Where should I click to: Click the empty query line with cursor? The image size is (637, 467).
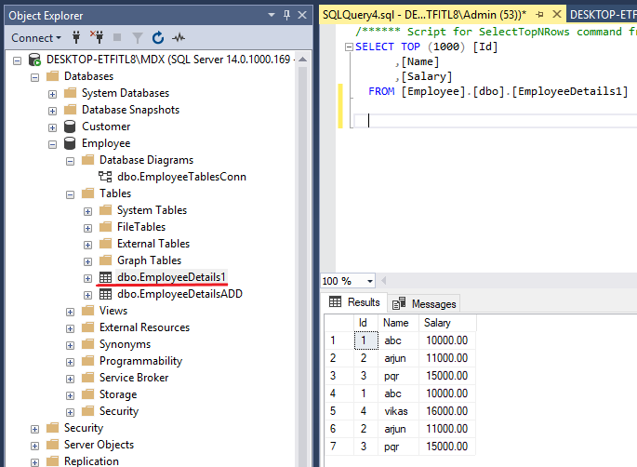(496, 121)
